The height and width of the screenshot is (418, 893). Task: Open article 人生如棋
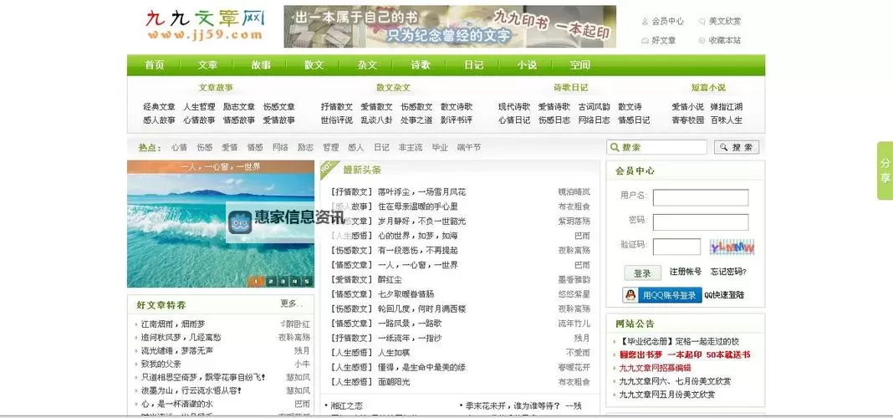coord(394,353)
